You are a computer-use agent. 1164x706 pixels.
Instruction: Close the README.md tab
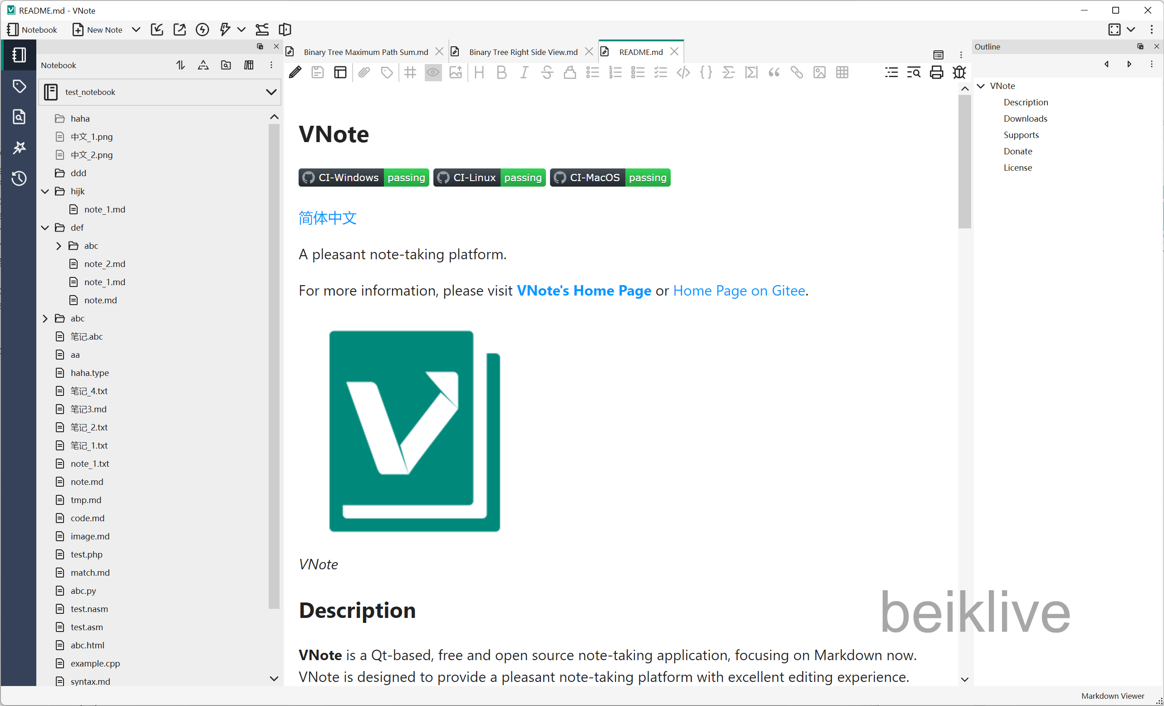click(x=675, y=51)
